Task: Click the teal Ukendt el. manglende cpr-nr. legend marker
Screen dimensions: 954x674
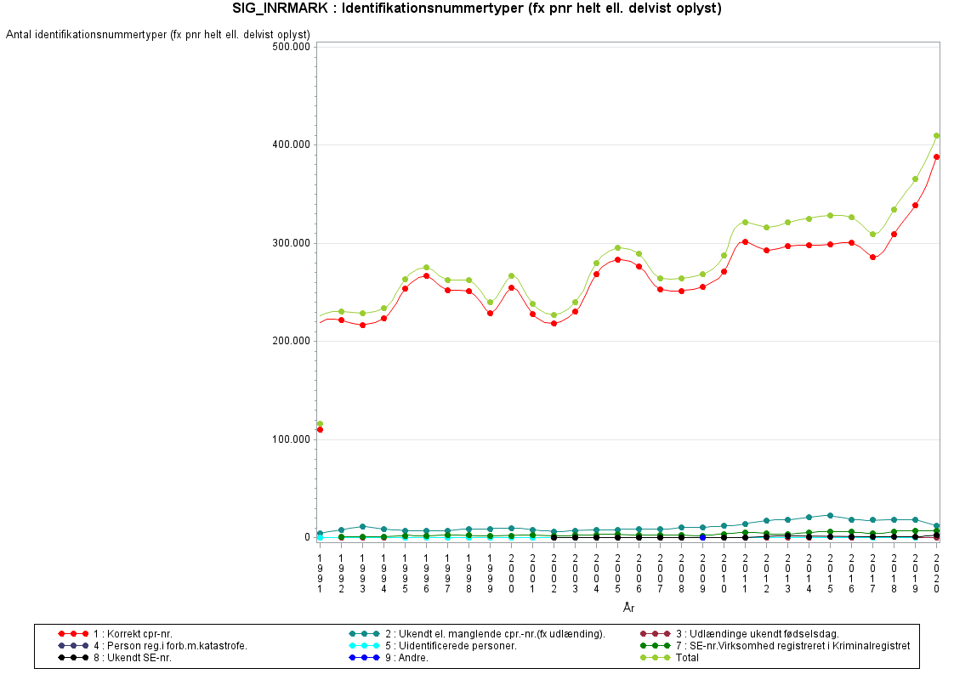Action: click(x=363, y=634)
